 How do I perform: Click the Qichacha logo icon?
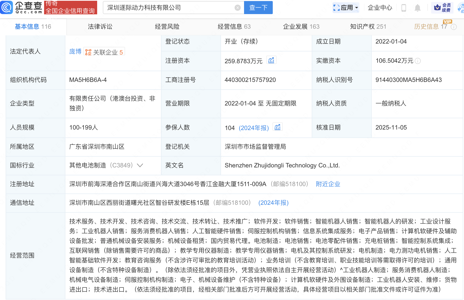click(x=7, y=7)
